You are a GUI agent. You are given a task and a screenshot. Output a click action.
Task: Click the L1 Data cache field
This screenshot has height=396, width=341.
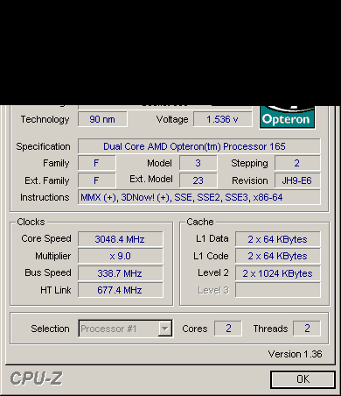coord(278,239)
